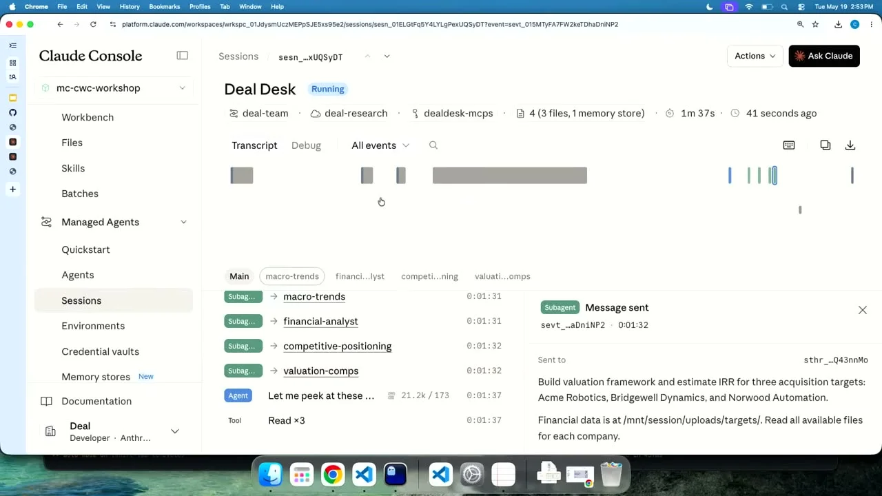
Task: Click the blue timeline event marker
Action: coord(730,176)
